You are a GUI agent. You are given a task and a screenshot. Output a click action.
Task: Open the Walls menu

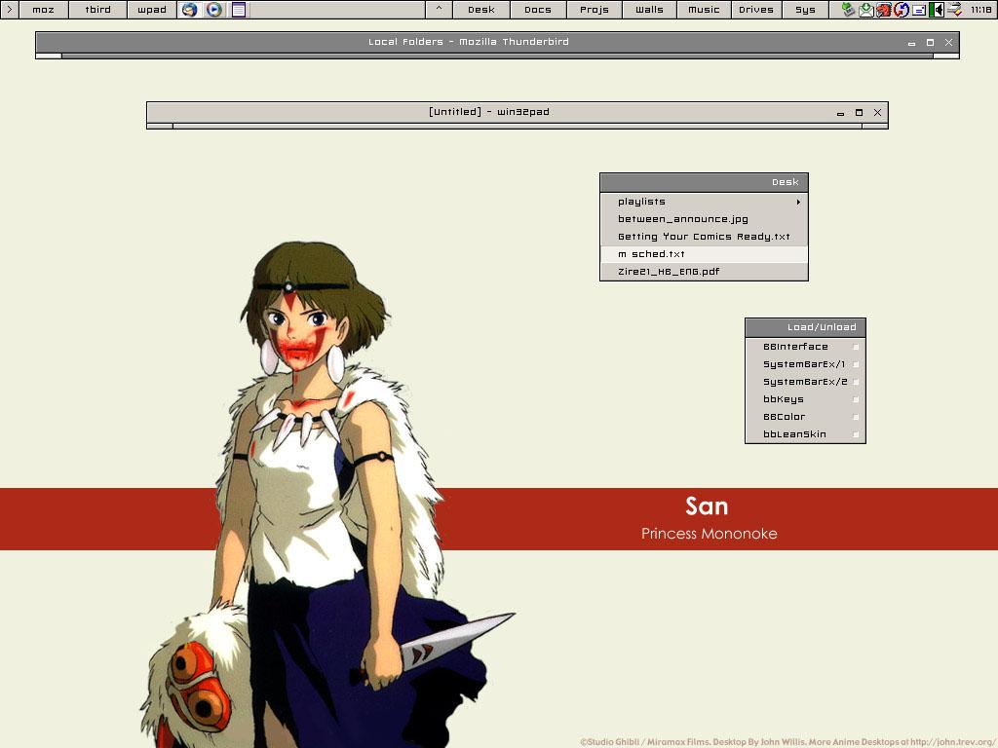(649, 10)
